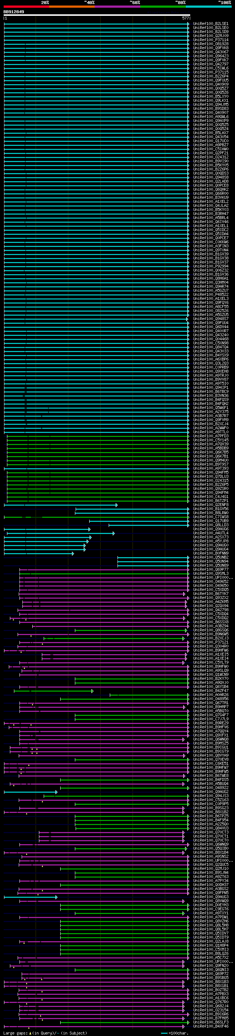Open the UniRef100_Q5UNB2 entry

[210, 558]
